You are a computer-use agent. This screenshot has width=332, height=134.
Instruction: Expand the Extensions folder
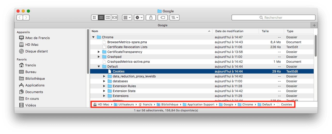pyautogui.click(x=104, y=96)
